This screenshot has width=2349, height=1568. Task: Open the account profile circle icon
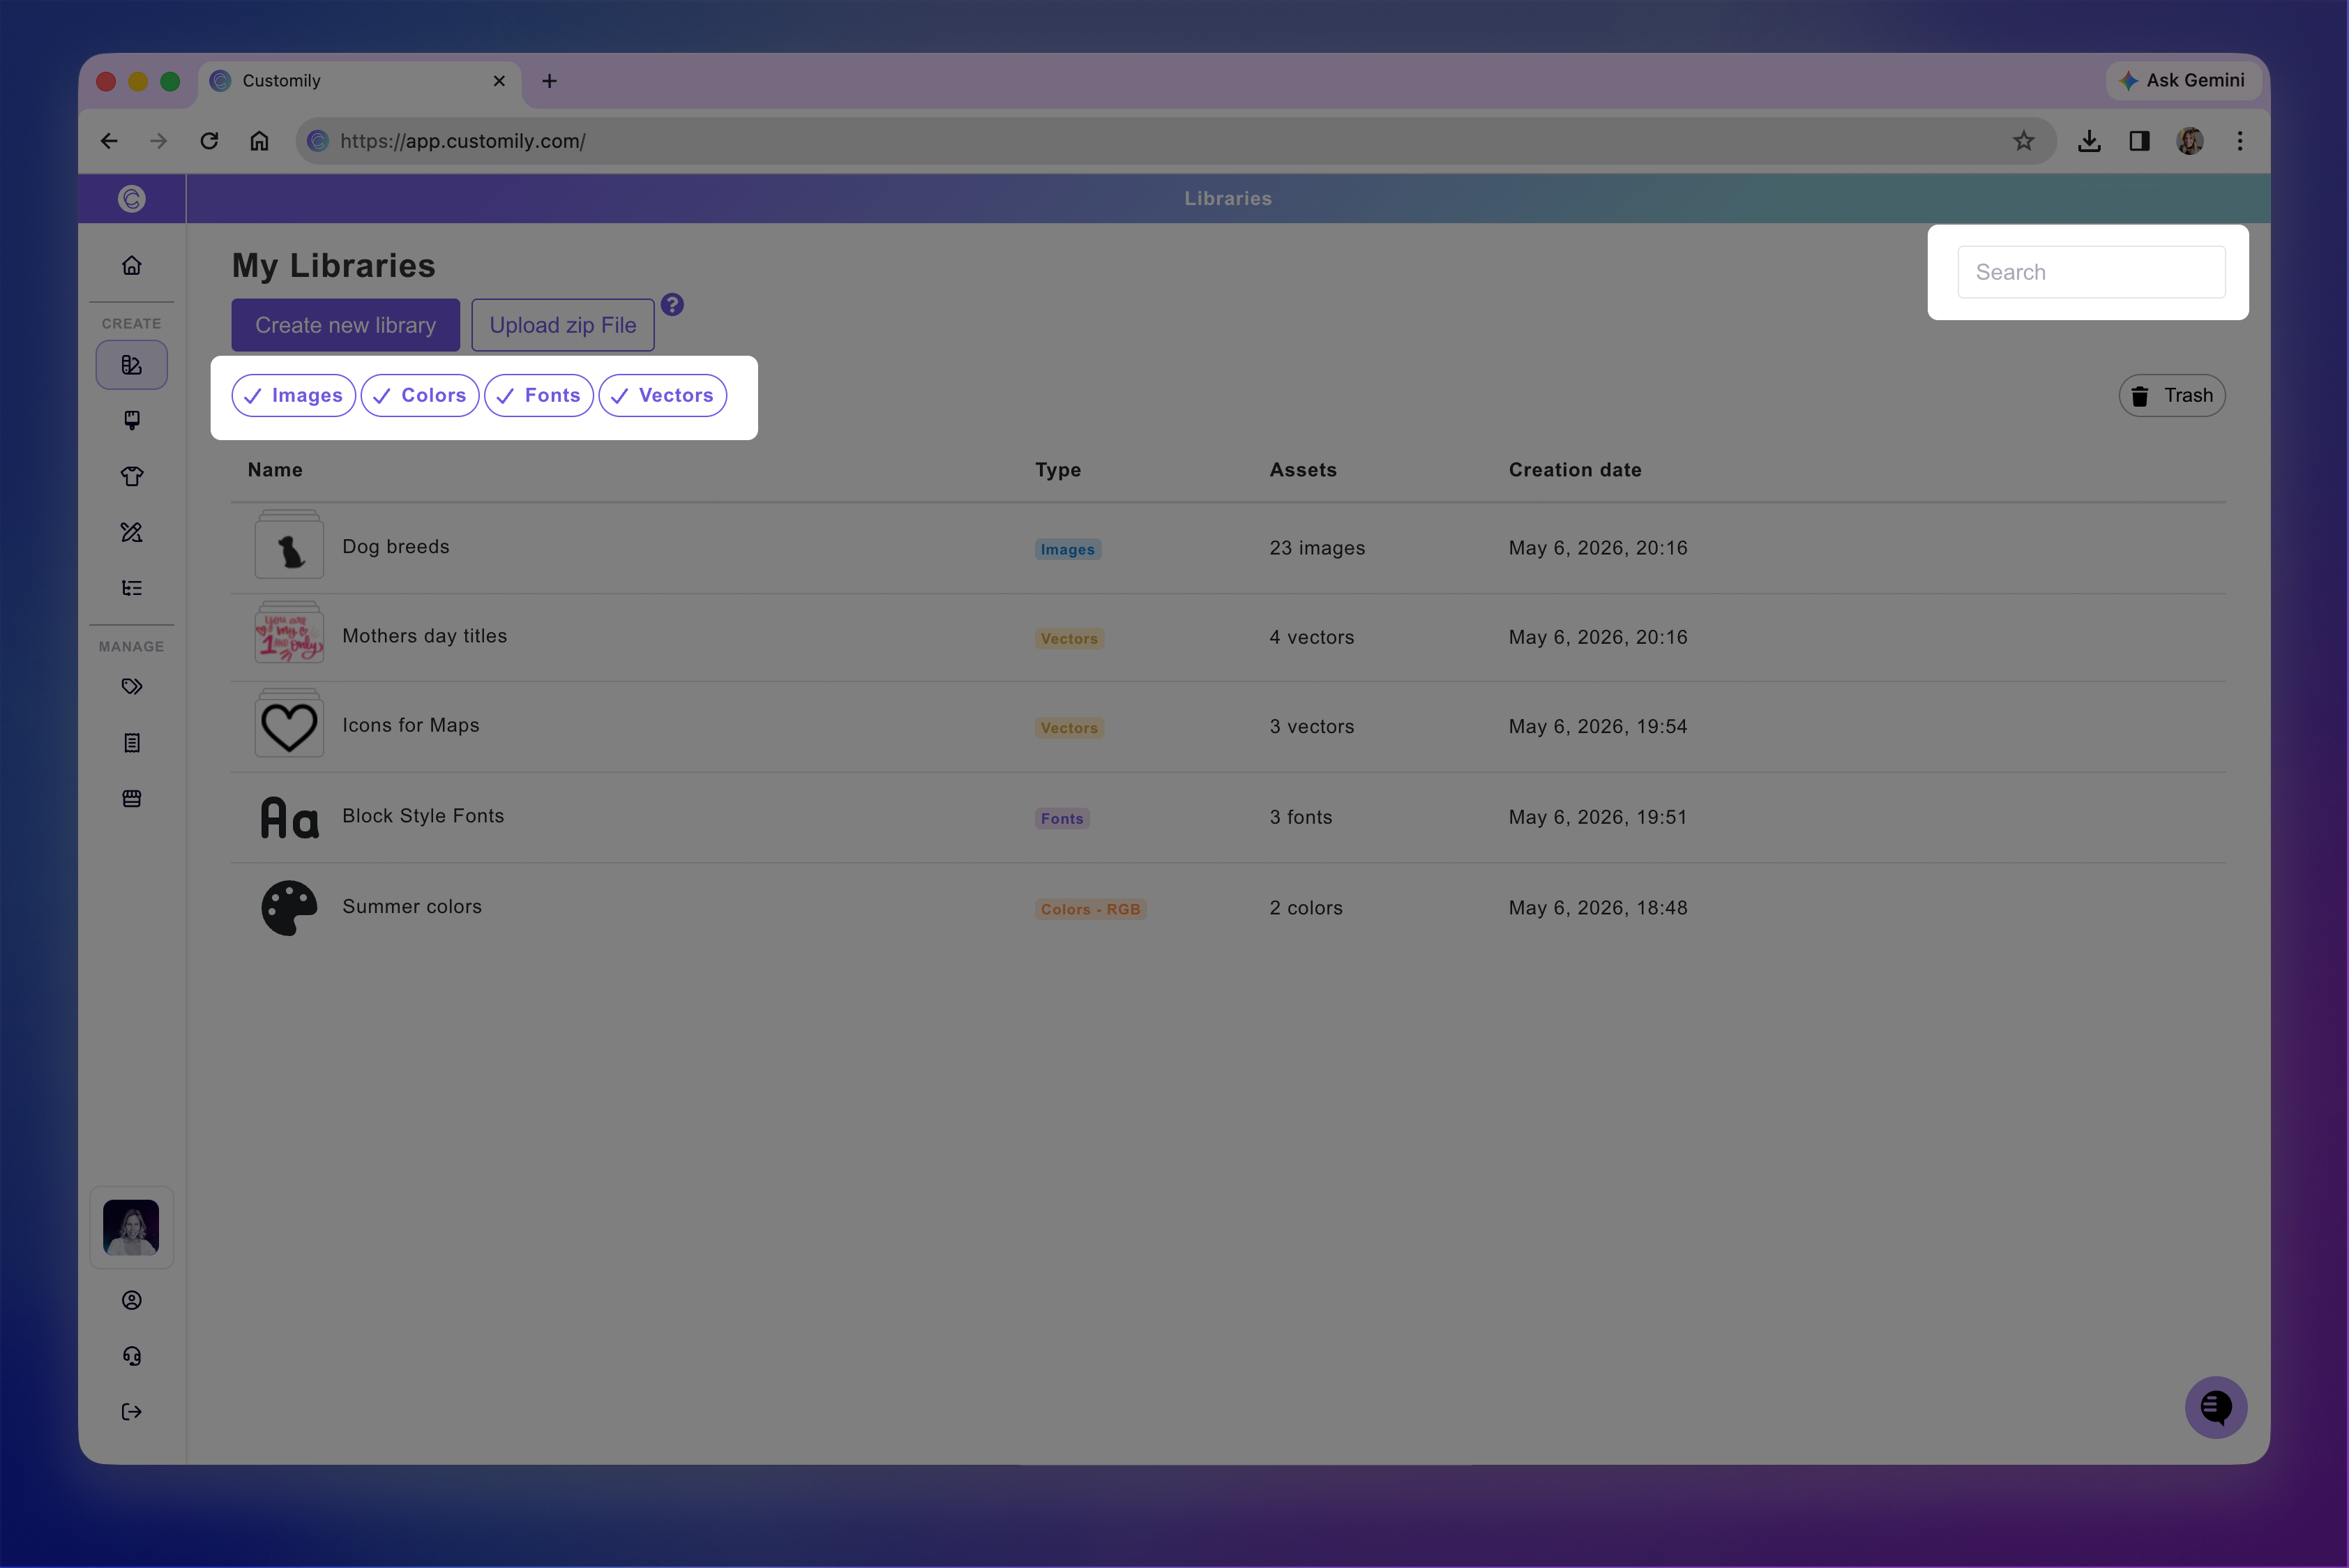point(131,1300)
